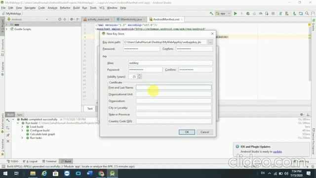Open the Navigate menu
Screen dimensions: 316x178
pyautogui.click(x=30, y=8)
